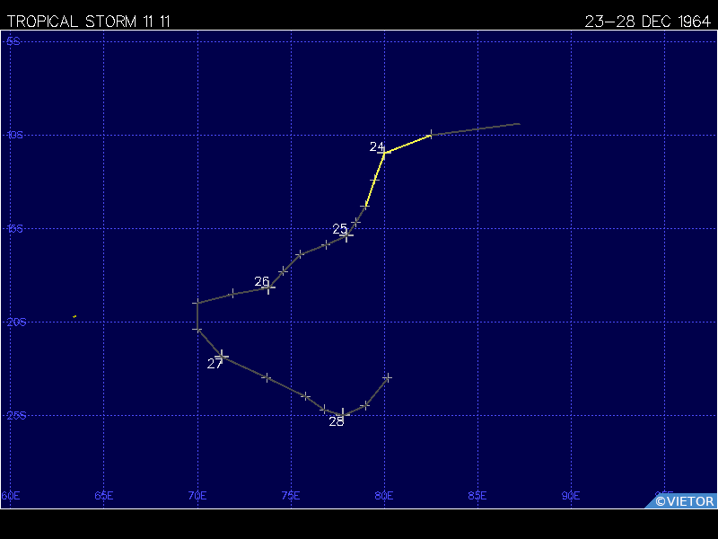Image resolution: width=718 pixels, height=539 pixels.
Task: Click the day 24 track label
Action: tap(377, 146)
